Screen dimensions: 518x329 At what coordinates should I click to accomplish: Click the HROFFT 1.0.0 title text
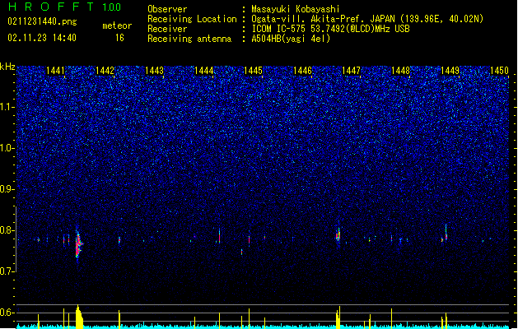[65, 7]
